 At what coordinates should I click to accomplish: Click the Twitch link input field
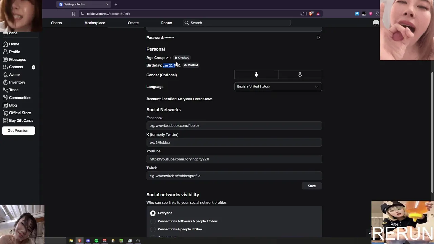click(234, 176)
